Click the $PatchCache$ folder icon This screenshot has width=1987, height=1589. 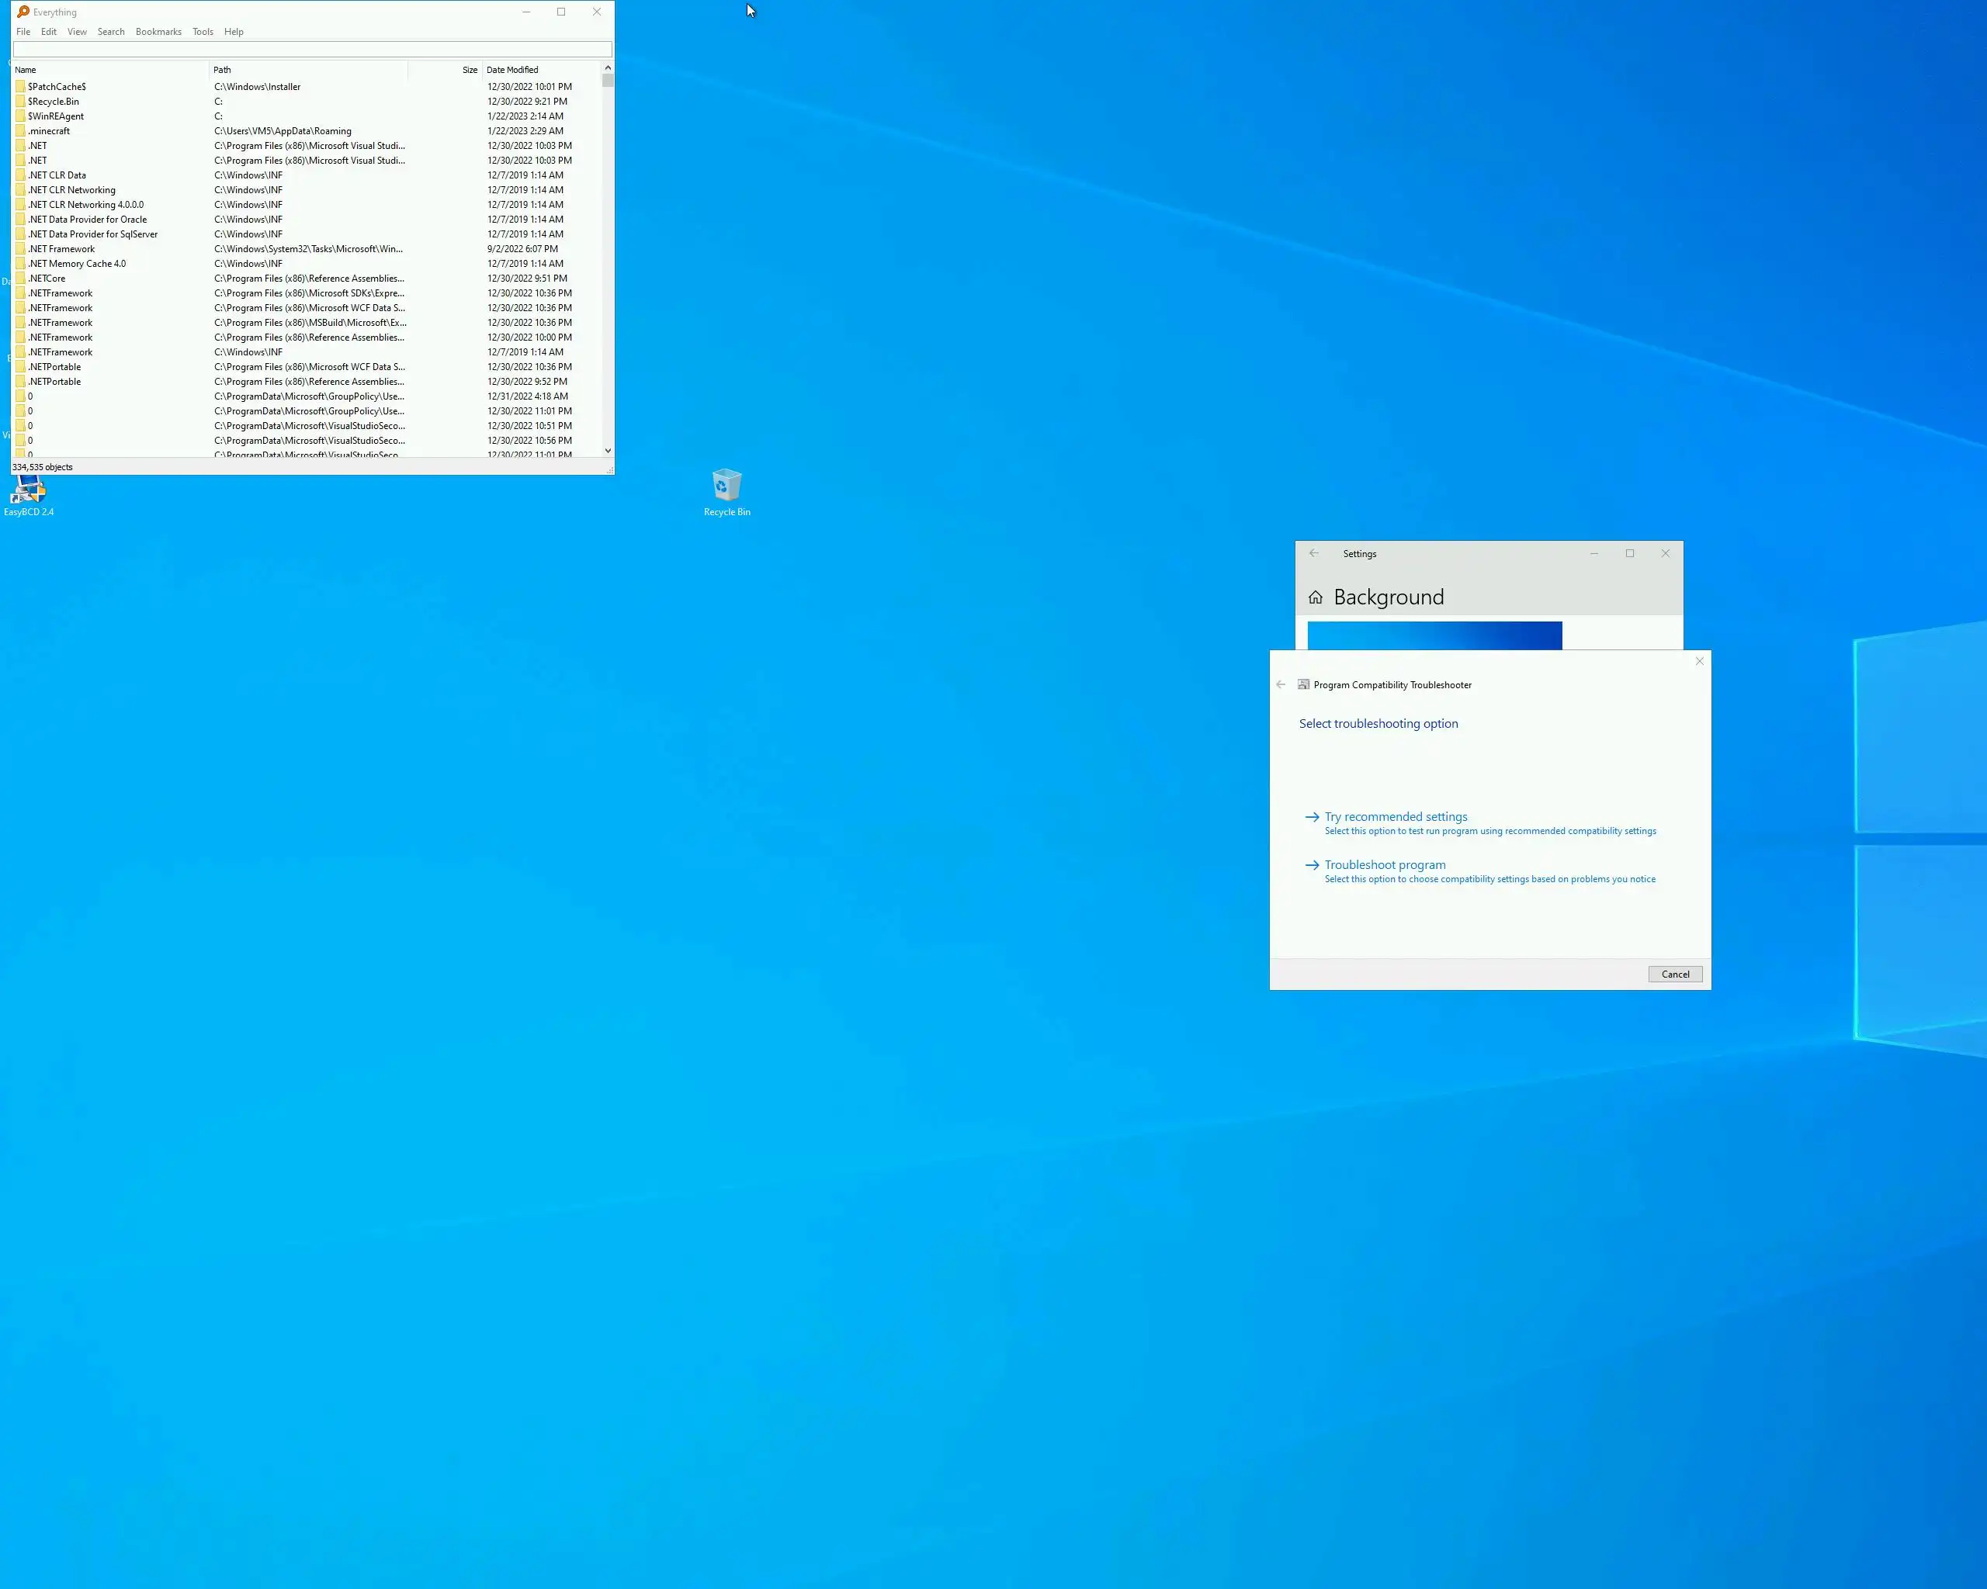click(x=20, y=87)
